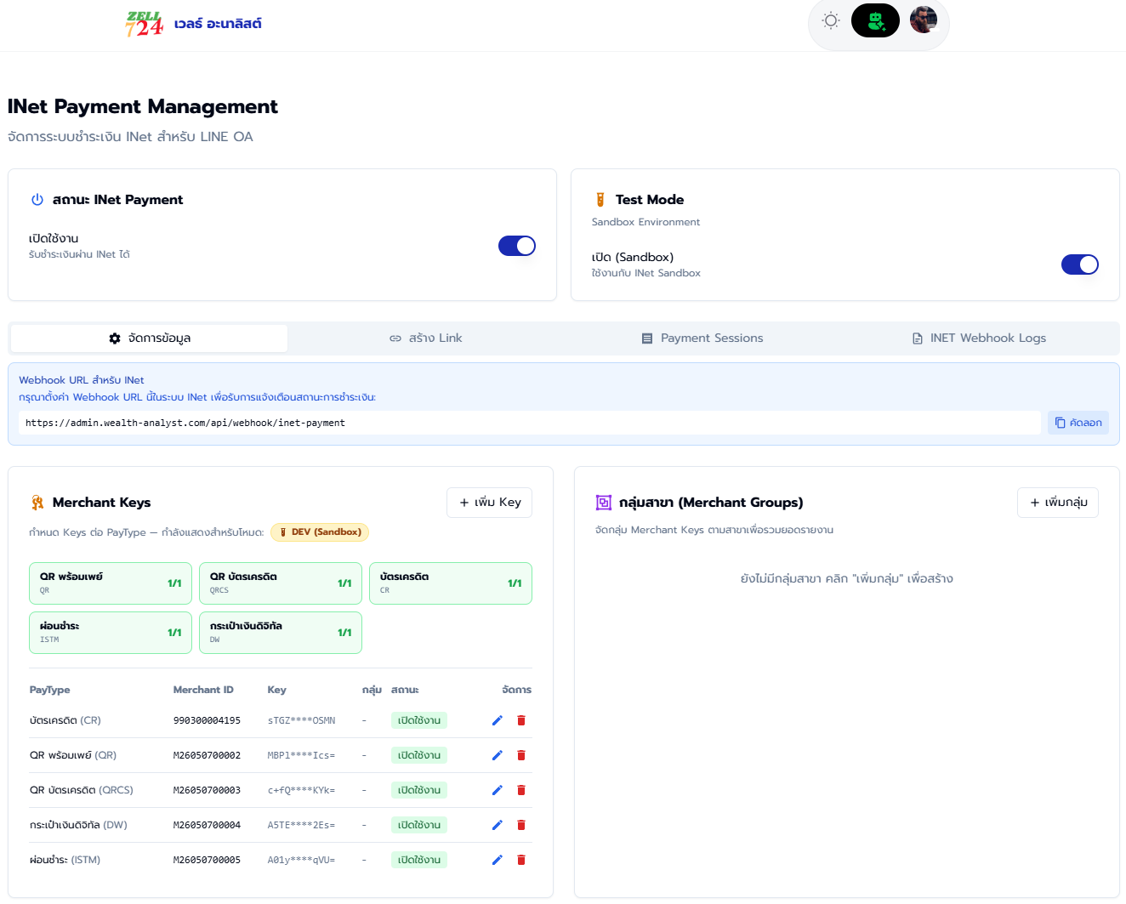This screenshot has height=904, width=1126.
Task: Open the Payment Sessions tab
Action: [x=702, y=338]
